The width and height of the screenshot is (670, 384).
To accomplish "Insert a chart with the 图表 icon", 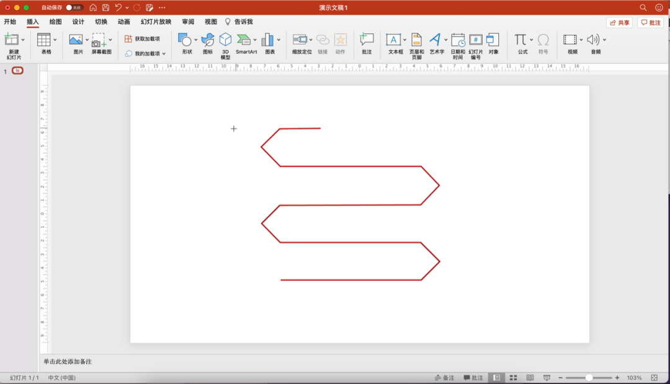I will pyautogui.click(x=267, y=40).
